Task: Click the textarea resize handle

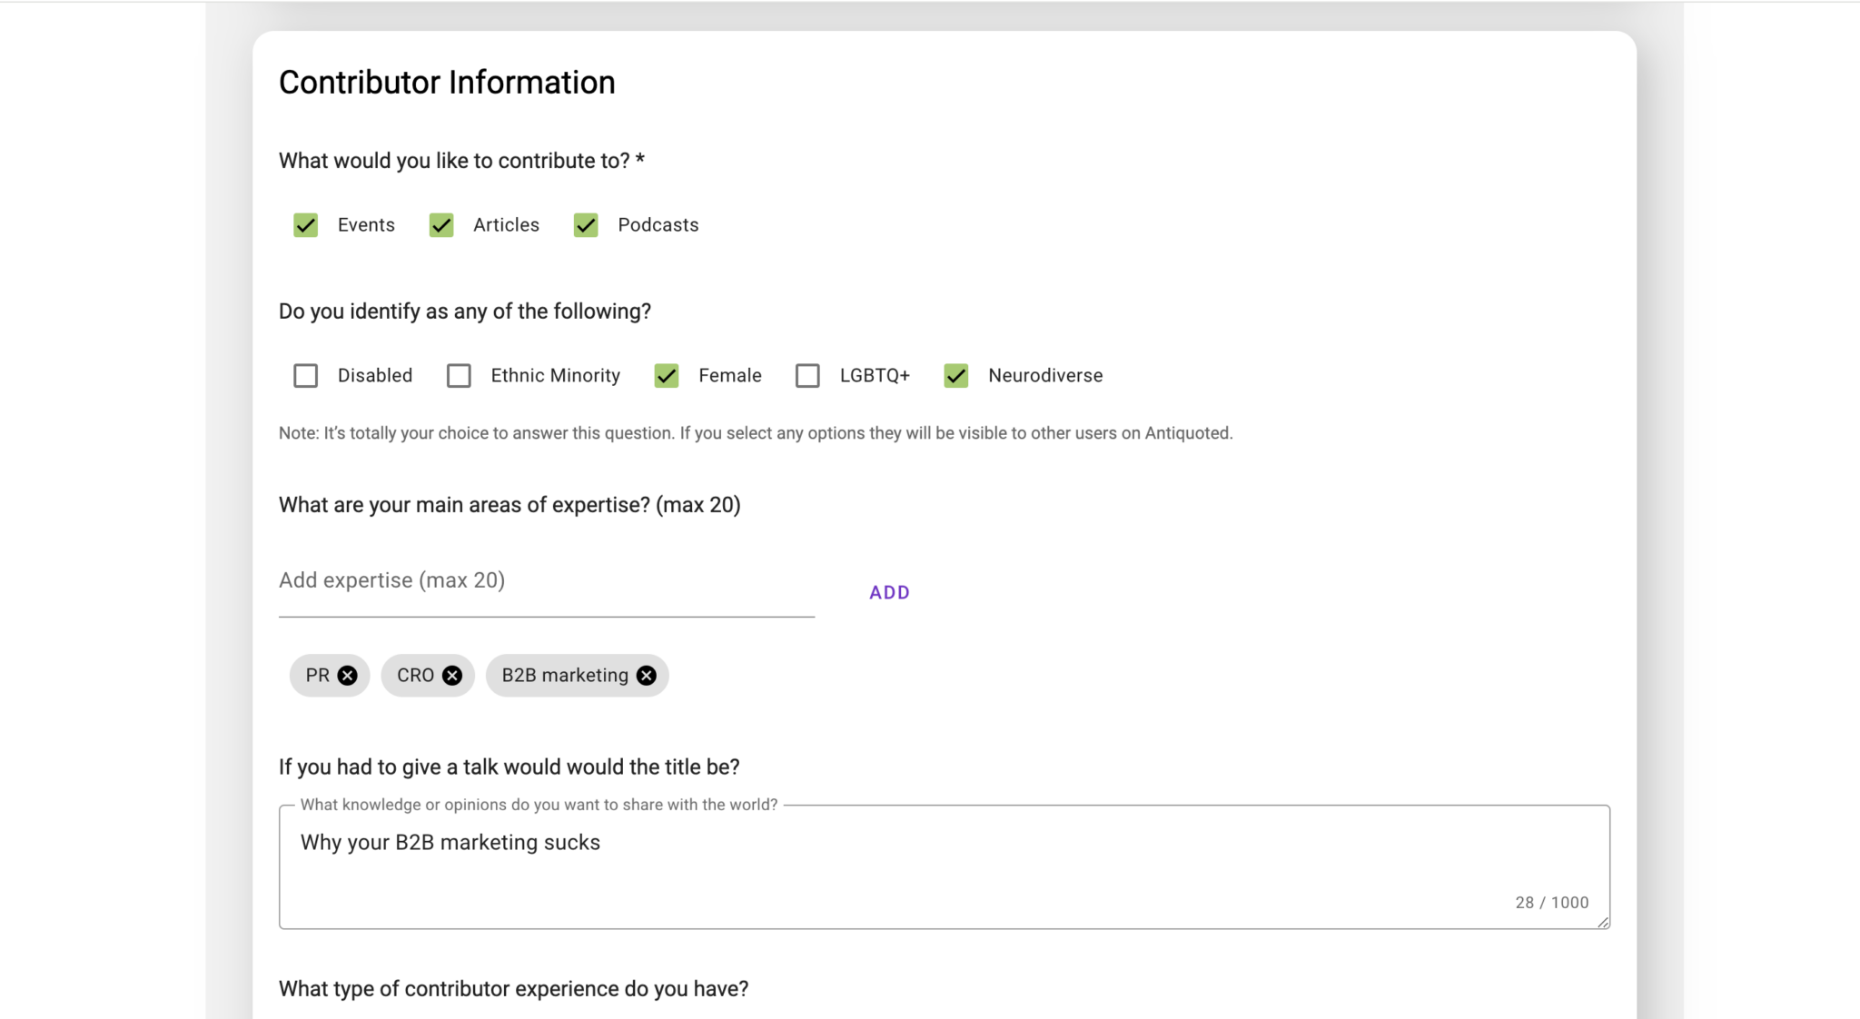Action: click(1602, 923)
